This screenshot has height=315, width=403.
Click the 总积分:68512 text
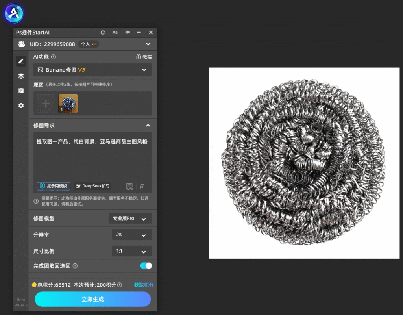54,285
